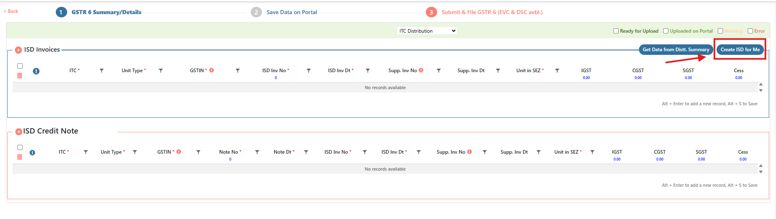Screen dimensions: 776x219
Task: Open Submit & File GSTR 6 step
Action: tap(491, 12)
